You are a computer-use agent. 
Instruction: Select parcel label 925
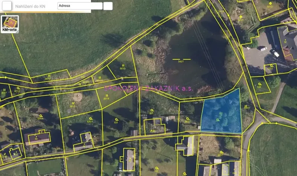point(152,113)
